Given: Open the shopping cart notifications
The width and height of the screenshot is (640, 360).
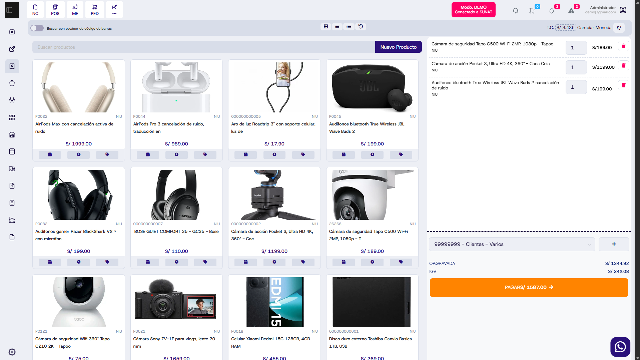Looking at the screenshot, I should [x=532, y=11].
